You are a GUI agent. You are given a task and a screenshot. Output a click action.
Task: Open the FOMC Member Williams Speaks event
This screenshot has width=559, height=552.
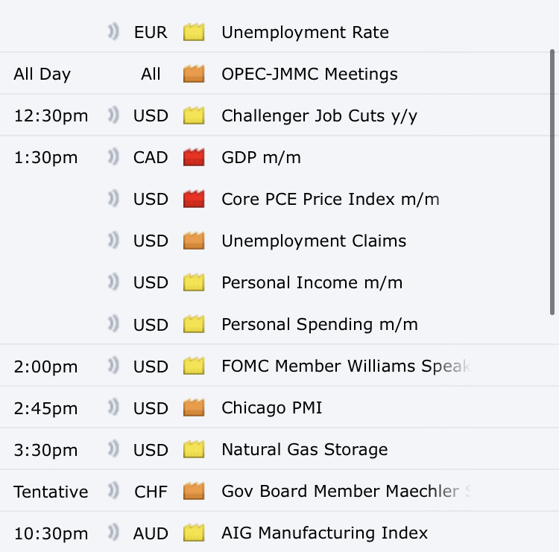[345, 367]
